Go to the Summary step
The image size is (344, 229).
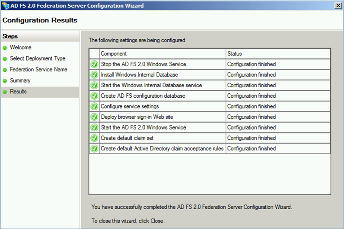point(20,80)
